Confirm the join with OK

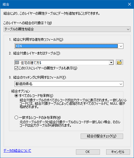coord(88,152)
